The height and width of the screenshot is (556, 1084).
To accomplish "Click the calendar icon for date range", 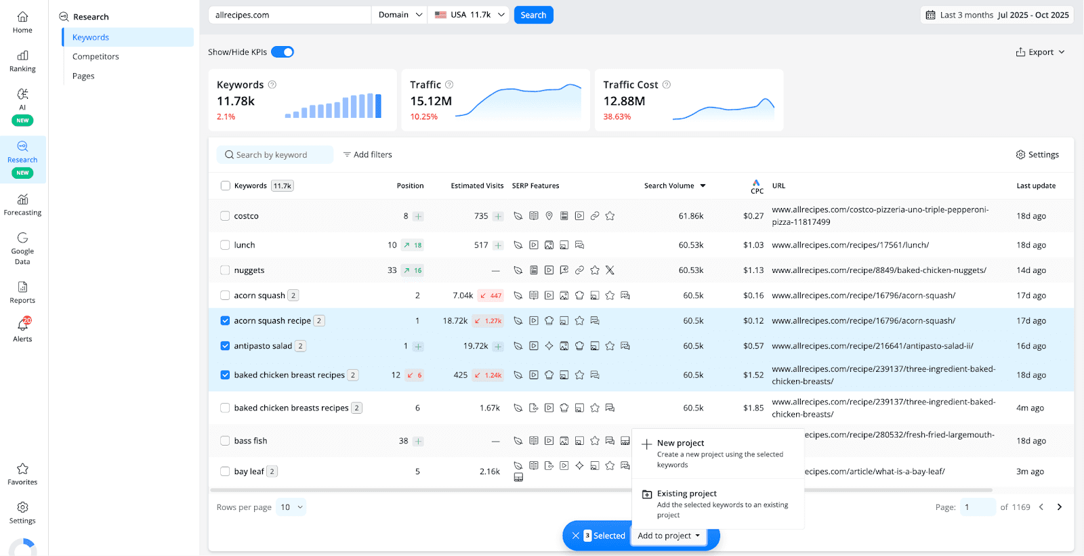I will click(930, 15).
